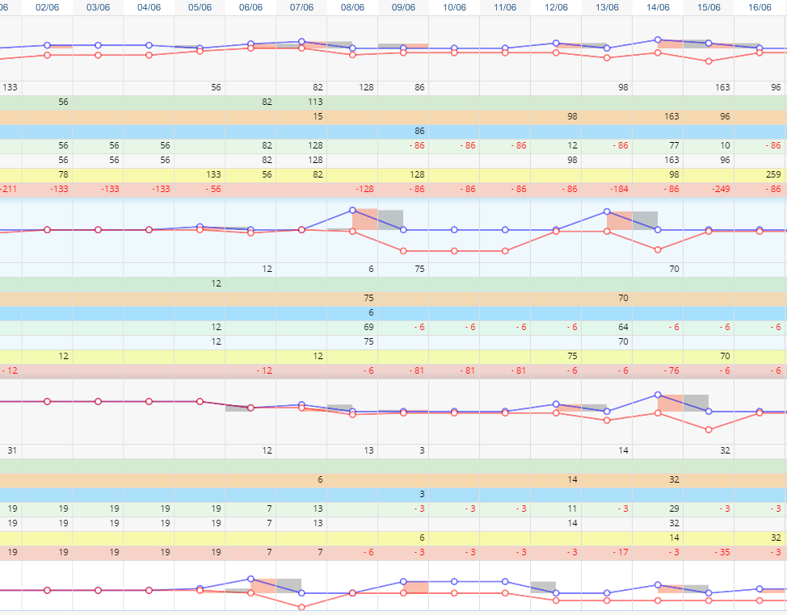
Task: Select the 10/06 date column header
Action: pos(454,7)
